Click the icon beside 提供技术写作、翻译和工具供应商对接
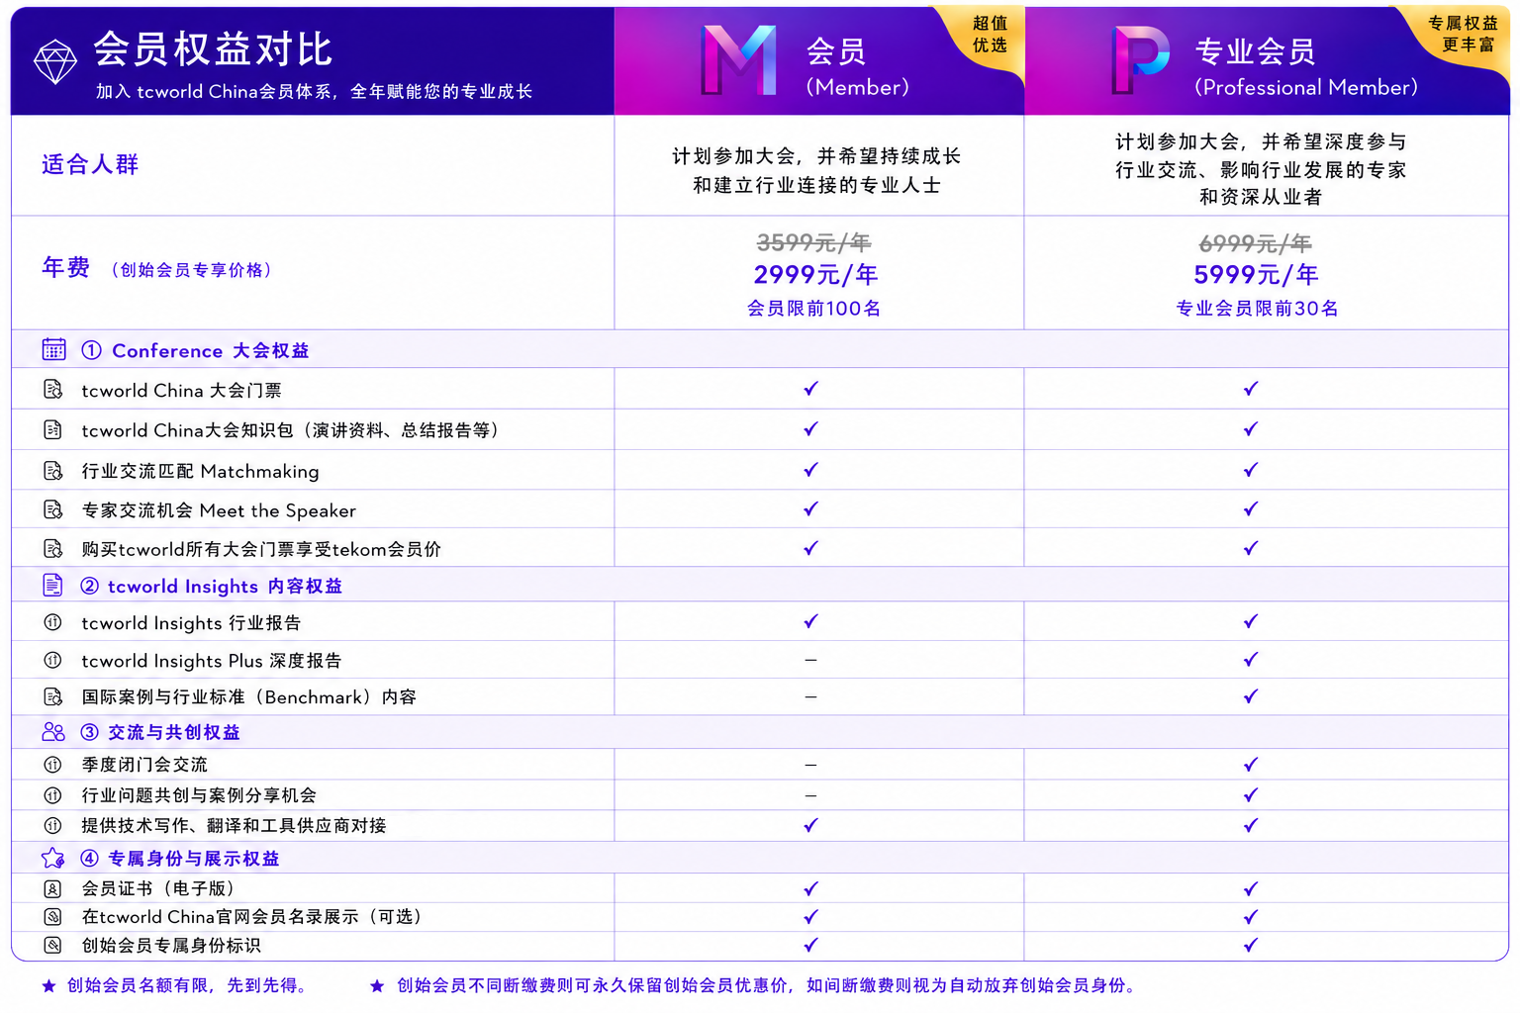The width and height of the screenshot is (1520, 1013). click(53, 825)
